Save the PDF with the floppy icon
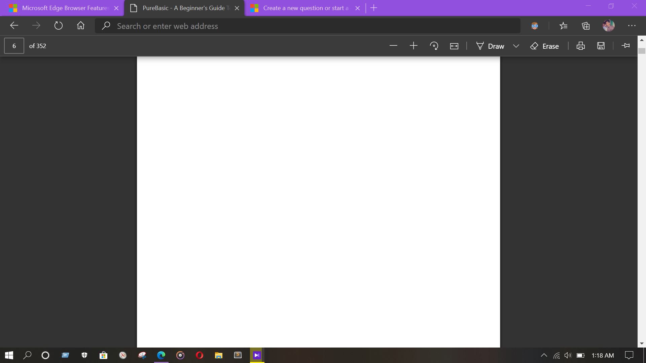Viewport: 646px width, 363px height. tap(601, 46)
